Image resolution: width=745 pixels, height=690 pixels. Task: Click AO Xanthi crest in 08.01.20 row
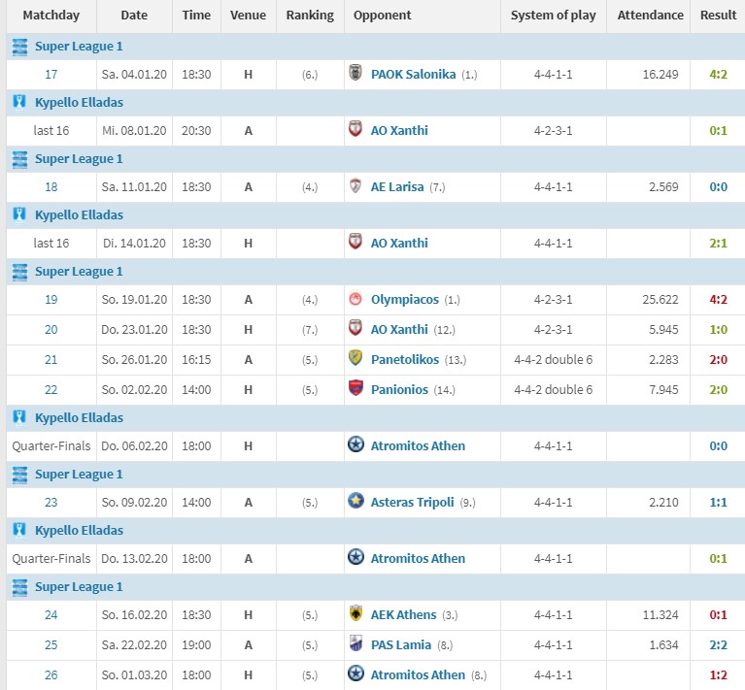(356, 129)
